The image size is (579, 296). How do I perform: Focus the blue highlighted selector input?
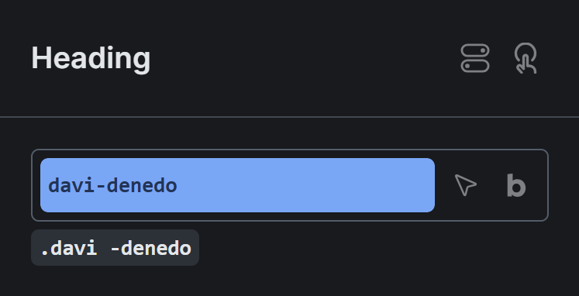[237, 185]
